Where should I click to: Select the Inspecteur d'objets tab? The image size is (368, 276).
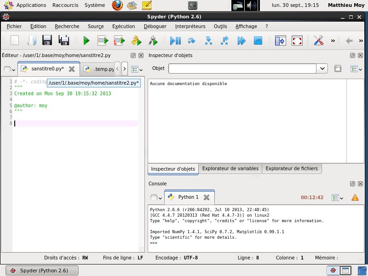173,169
